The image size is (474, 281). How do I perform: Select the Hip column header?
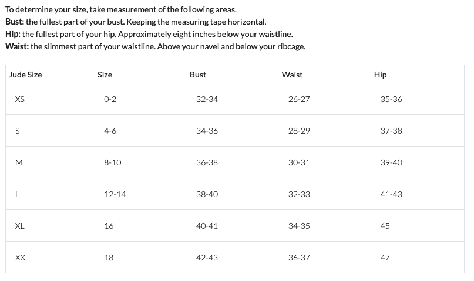point(380,75)
